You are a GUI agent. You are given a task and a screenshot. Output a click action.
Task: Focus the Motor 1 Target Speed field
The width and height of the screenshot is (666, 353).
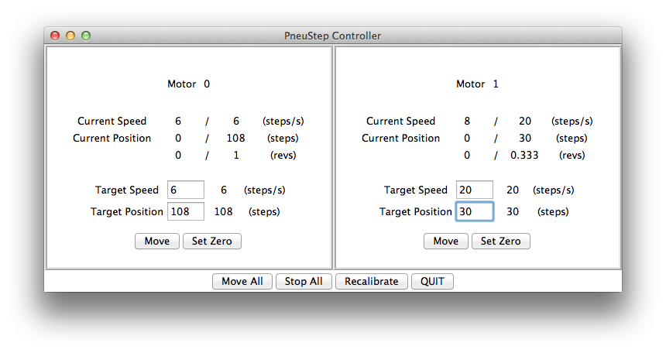click(475, 190)
